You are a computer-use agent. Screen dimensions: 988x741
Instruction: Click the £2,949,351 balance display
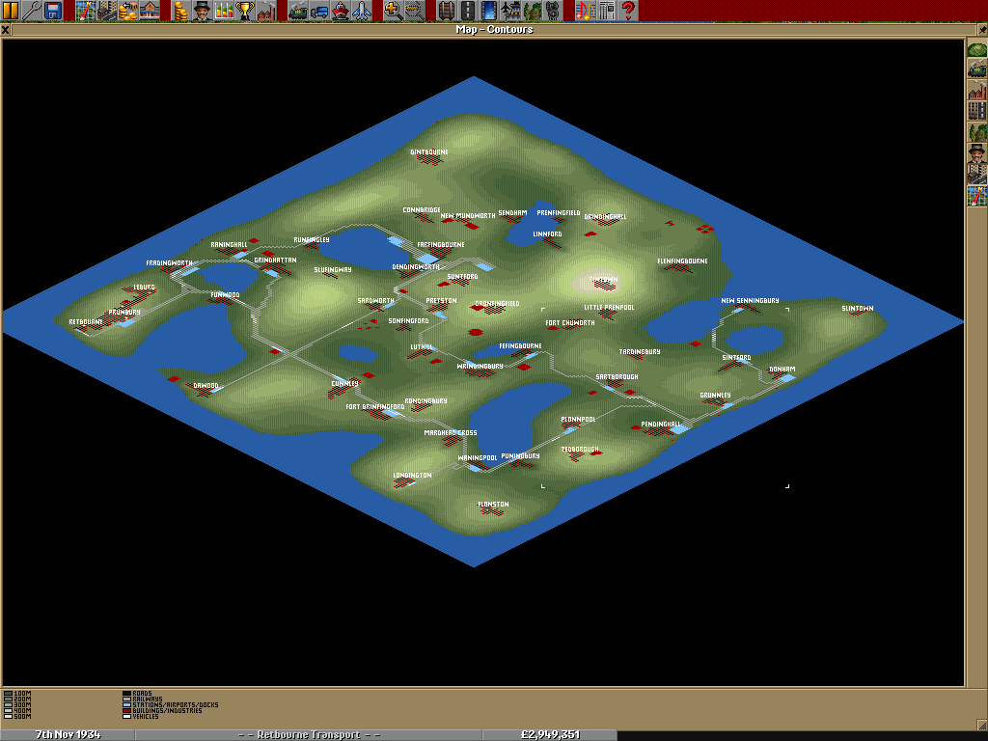pos(550,734)
